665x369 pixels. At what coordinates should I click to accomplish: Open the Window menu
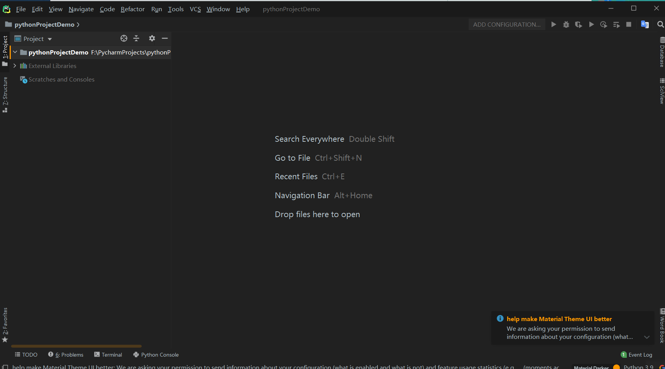[x=218, y=9]
